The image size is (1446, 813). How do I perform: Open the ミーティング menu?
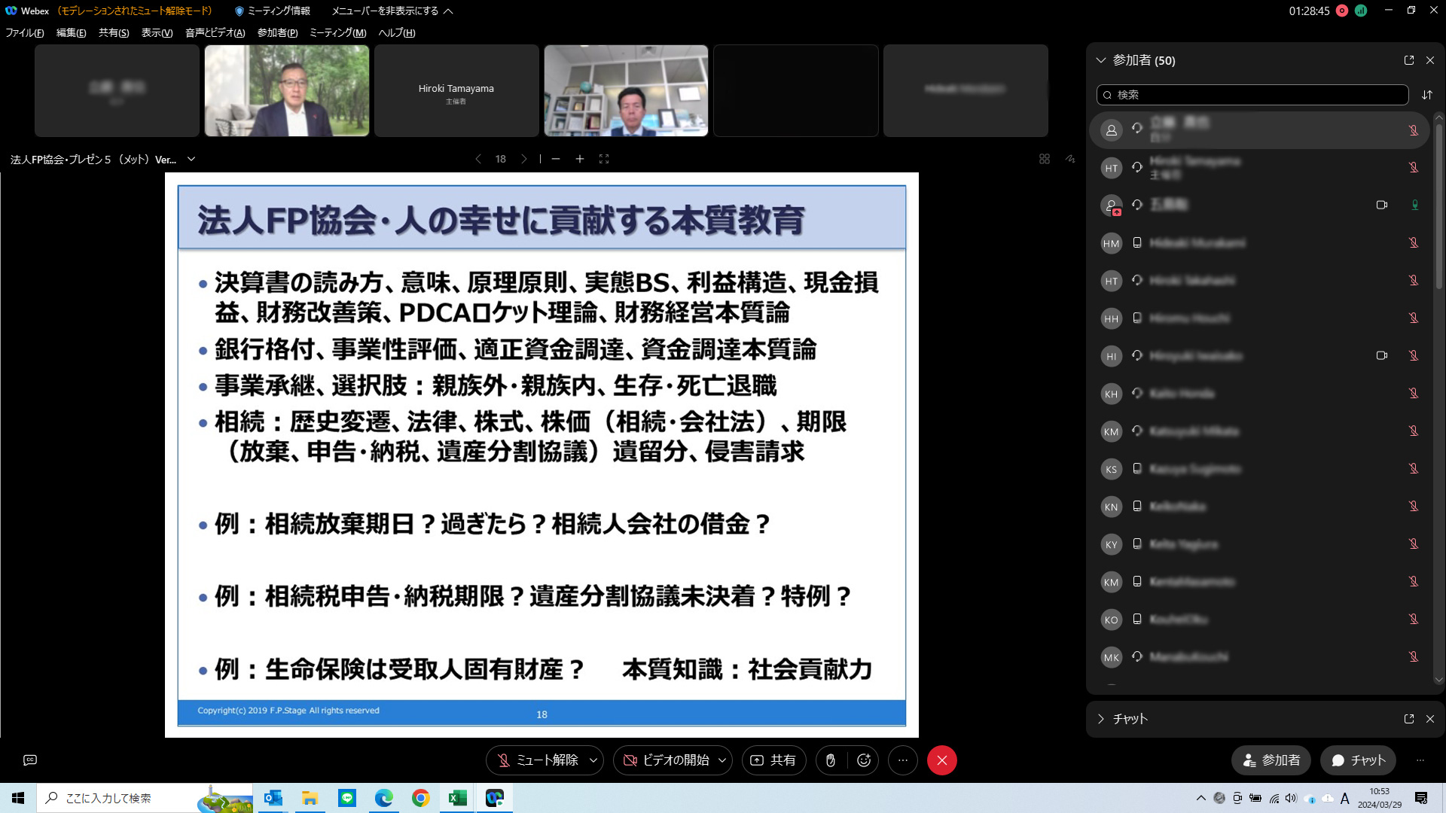pyautogui.click(x=337, y=32)
